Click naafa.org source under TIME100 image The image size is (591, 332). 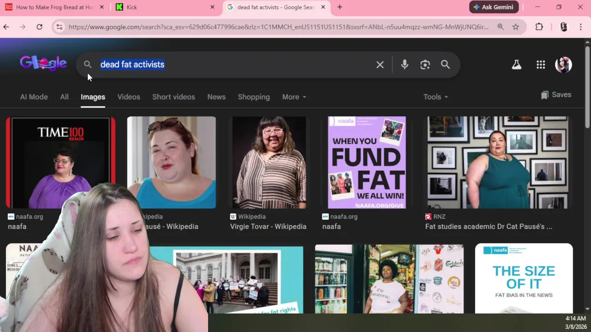pos(25,216)
